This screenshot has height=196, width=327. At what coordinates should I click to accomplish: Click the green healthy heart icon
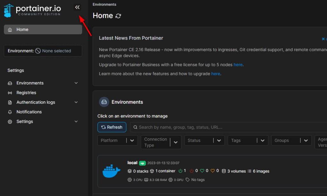click(x=202, y=171)
